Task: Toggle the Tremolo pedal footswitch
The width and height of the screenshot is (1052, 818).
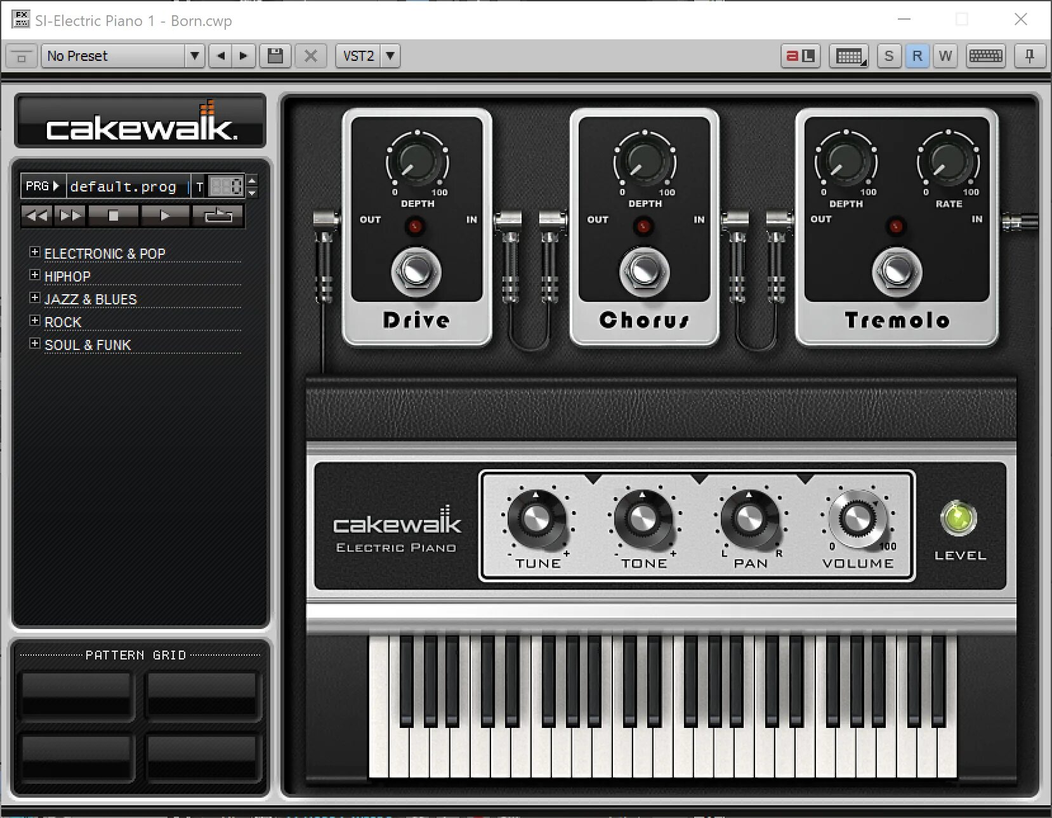Action: [897, 273]
